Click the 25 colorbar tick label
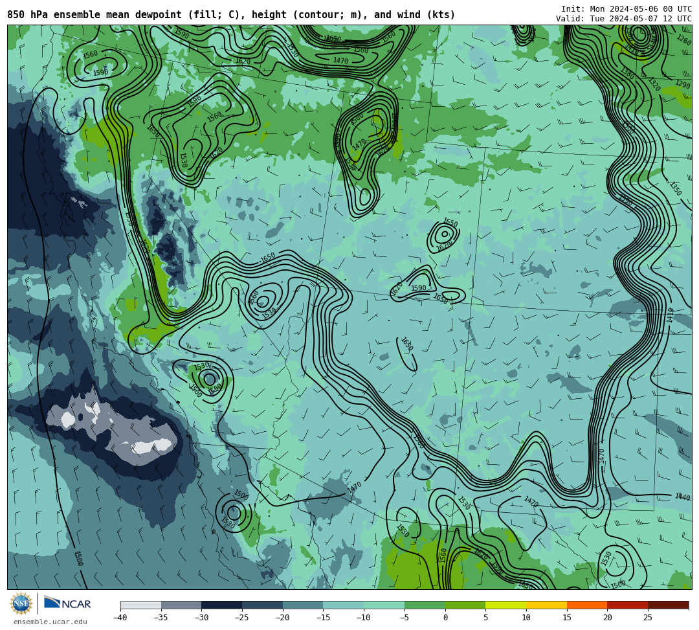This screenshot has height=630, width=699. pyautogui.click(x=648, y=618)
